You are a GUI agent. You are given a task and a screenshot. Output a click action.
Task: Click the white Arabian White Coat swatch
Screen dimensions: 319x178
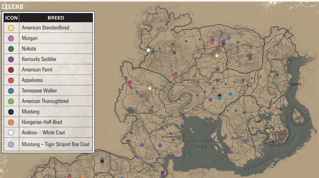click(11, 133)
